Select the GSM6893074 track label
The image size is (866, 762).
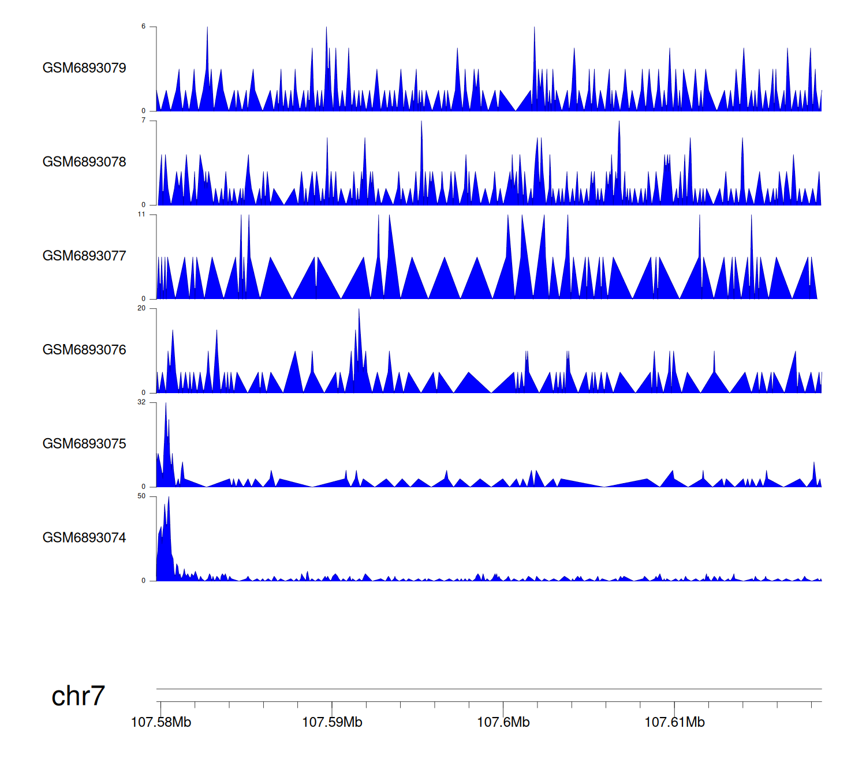tap(84, 538)
